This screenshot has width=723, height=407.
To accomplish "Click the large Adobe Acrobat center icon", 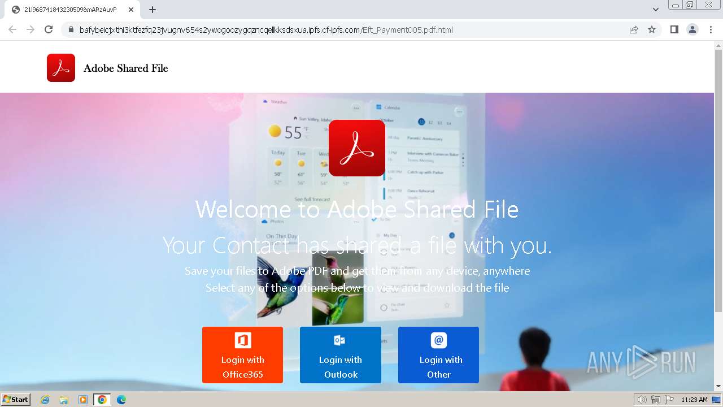I will 357,148.
